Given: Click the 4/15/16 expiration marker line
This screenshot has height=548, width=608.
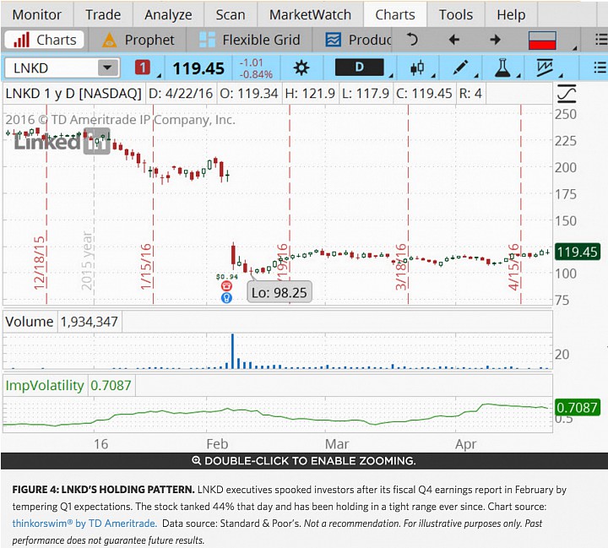Looking at the screenshot, I should click(x=521, y=204).
